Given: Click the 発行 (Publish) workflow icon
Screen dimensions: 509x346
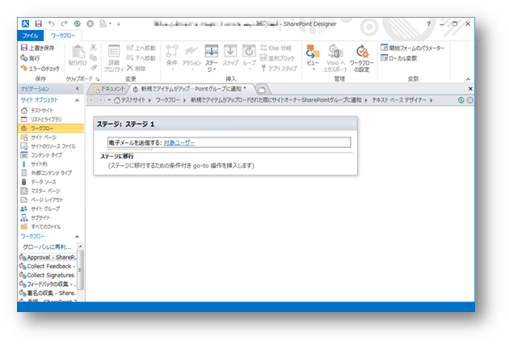Looking at the screenshot, I should (x=23, y=58).
